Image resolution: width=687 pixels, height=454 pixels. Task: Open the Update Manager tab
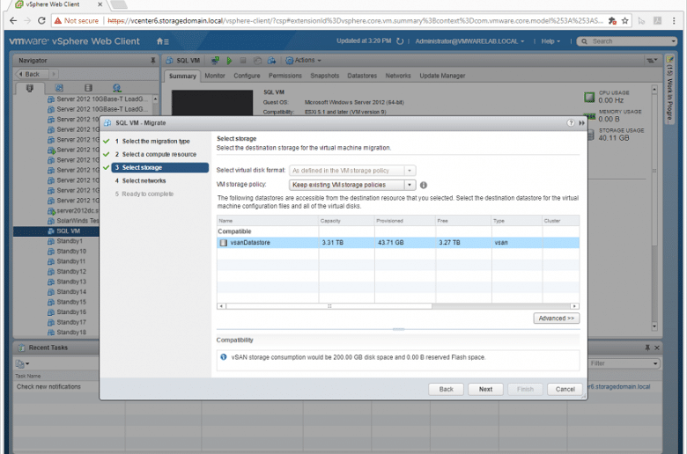pos(442,76)
